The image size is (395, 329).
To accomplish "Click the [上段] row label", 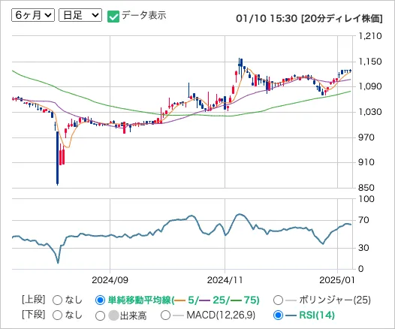I will 34,300.
